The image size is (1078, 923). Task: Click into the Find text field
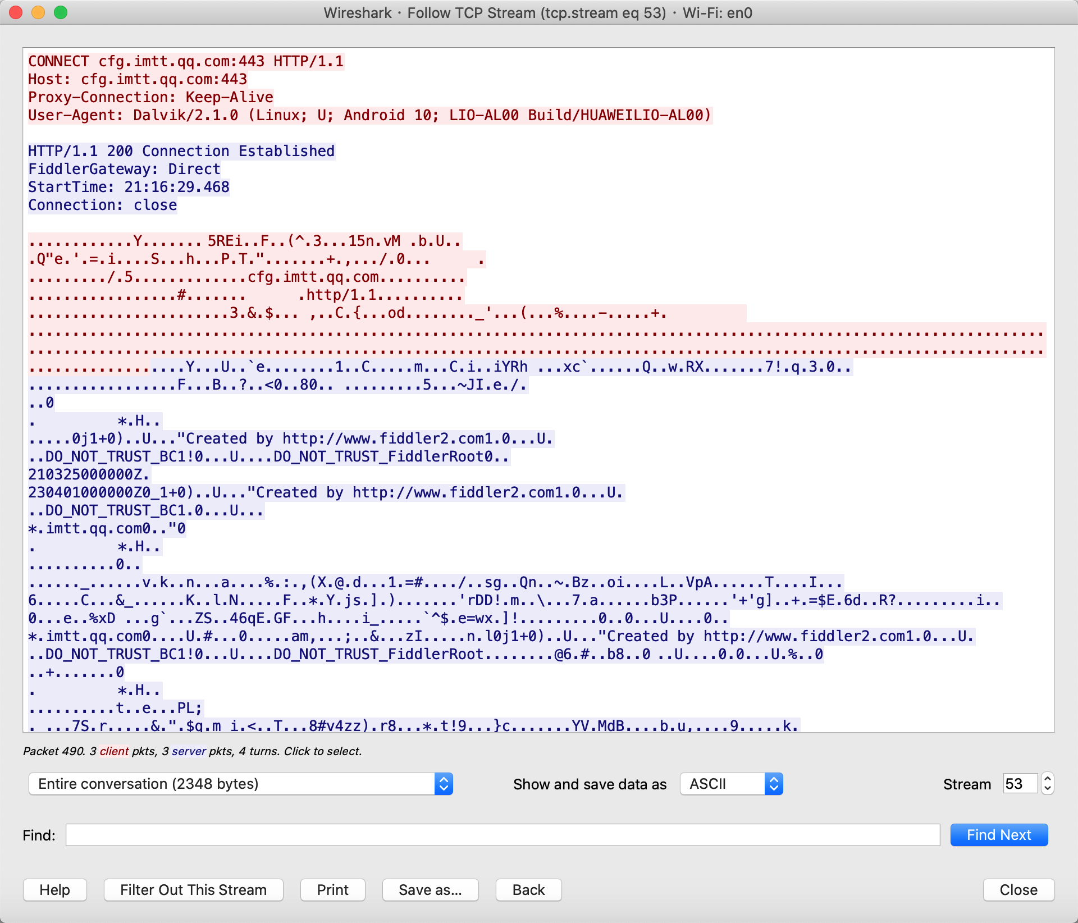pos(503,835)
